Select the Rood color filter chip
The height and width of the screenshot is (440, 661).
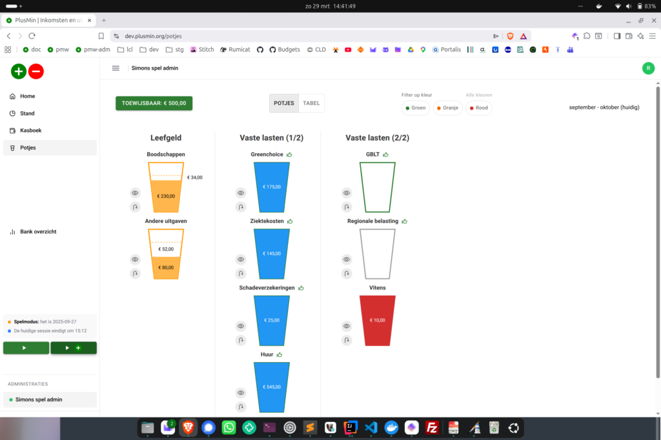[x=478, y=108]
